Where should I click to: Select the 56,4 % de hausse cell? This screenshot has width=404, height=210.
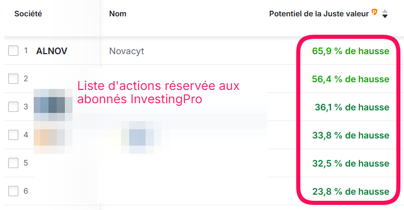(x=350, y=79)
